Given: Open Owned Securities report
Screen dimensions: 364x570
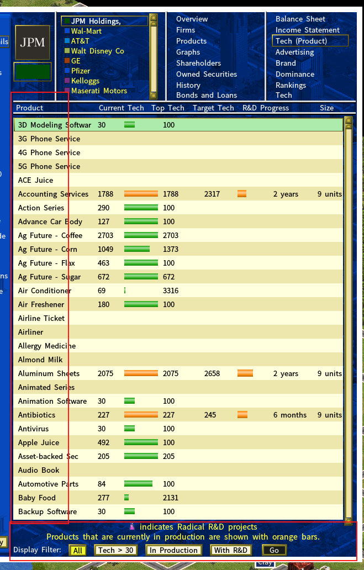Looking at the screenshot, I should (207, 74).
